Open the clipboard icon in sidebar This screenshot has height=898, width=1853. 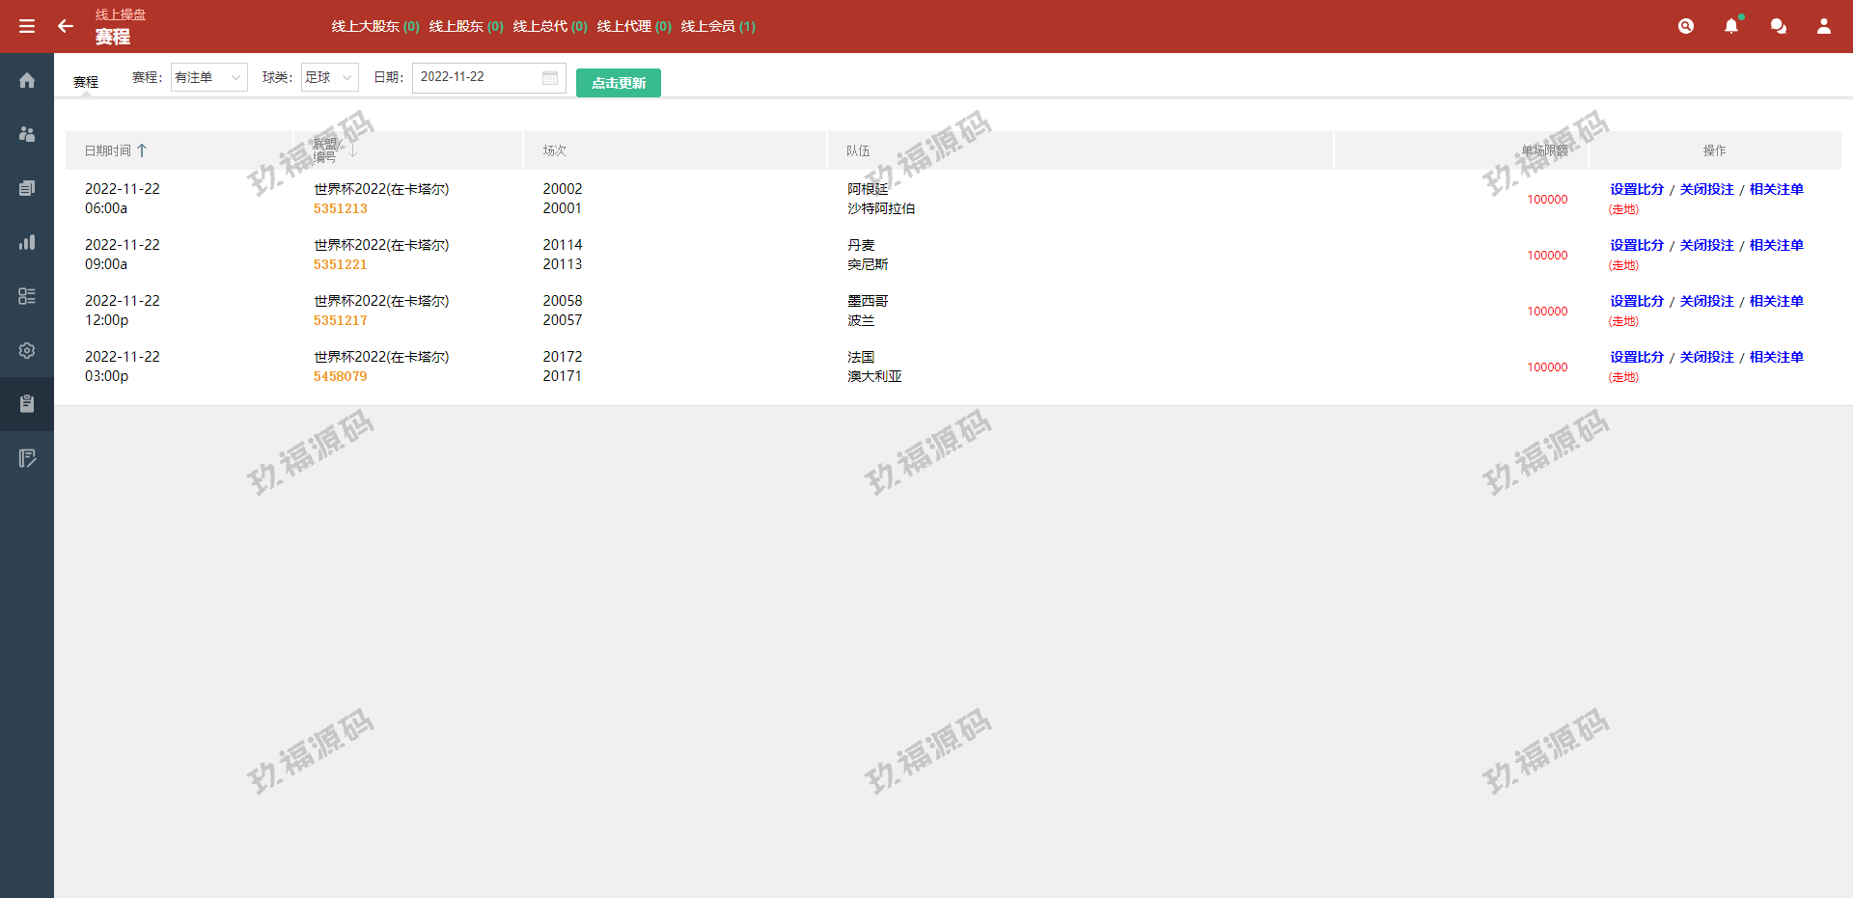[27, 403]
